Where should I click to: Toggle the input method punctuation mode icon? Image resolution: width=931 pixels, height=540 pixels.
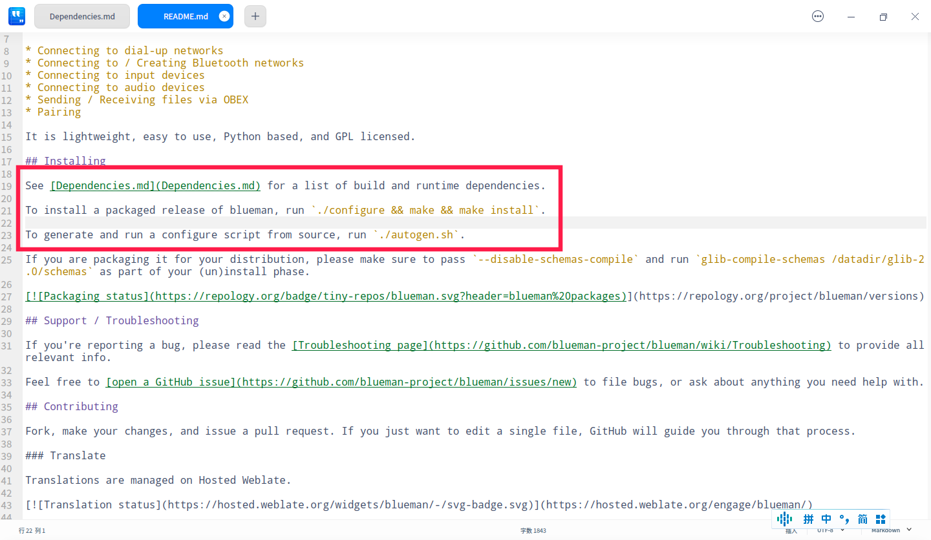coord(844,519)
